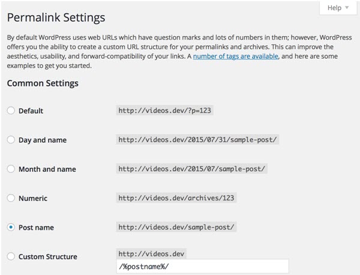
Task: Pick the Numeric permalink radio option
Action: coord(11,198)
